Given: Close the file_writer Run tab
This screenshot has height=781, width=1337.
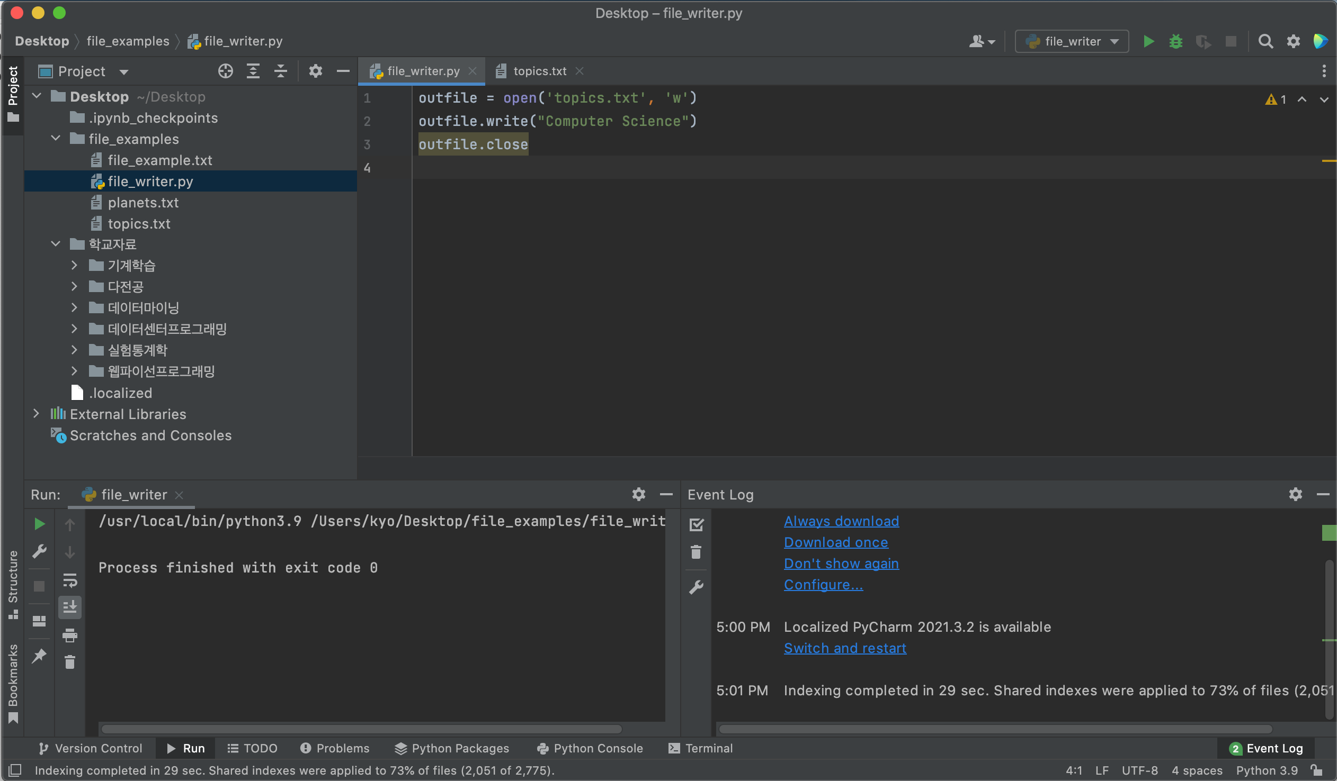Looking at the screenshot, I should click(180, 495).
